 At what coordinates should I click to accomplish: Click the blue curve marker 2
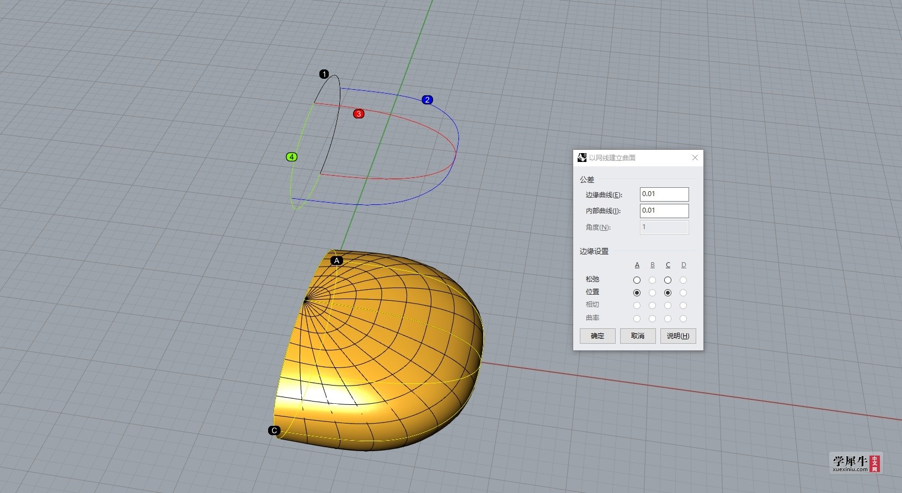point(427,100)
